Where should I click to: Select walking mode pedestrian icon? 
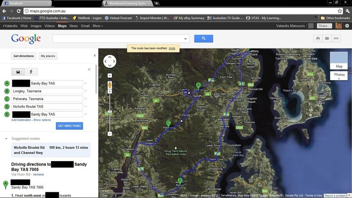tap(31, 72)
